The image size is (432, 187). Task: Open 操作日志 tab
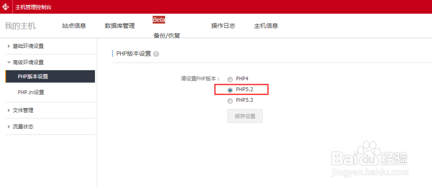[223, 26]
